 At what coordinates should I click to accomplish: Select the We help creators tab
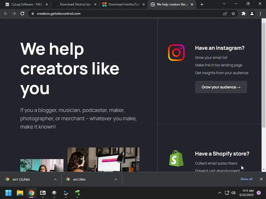[171, 4]
